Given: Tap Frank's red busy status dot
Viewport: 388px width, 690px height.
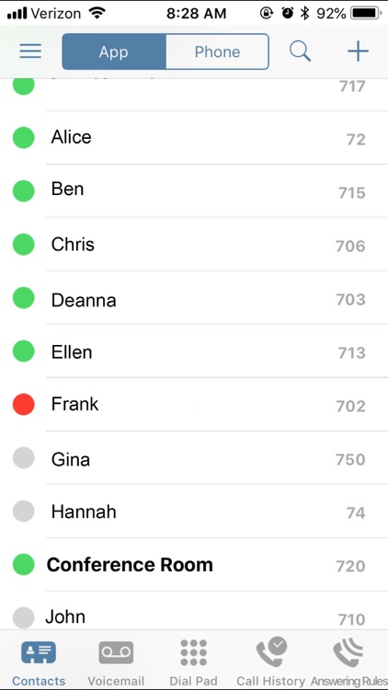Looking at the screenshot, I should (23, 405).
